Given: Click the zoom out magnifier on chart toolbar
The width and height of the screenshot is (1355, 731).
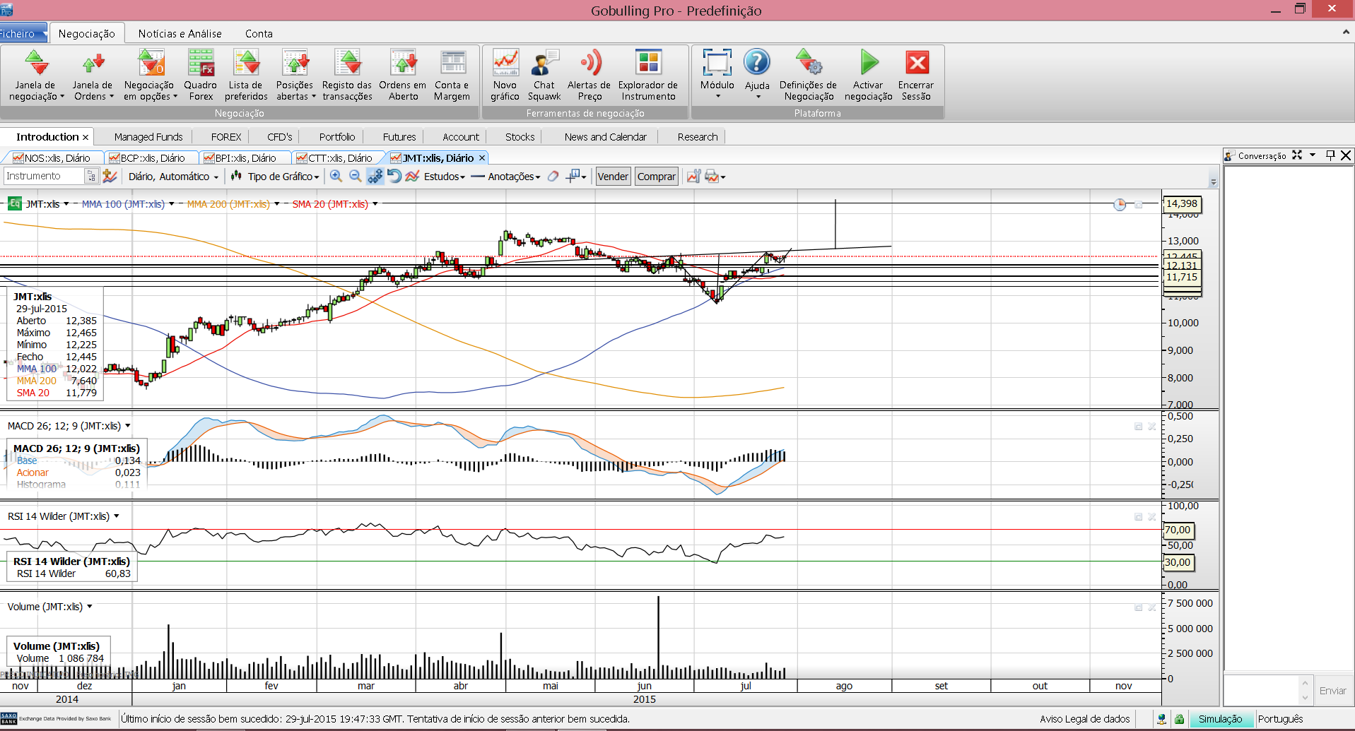Looking at the screenshot, I should (356, 177).
